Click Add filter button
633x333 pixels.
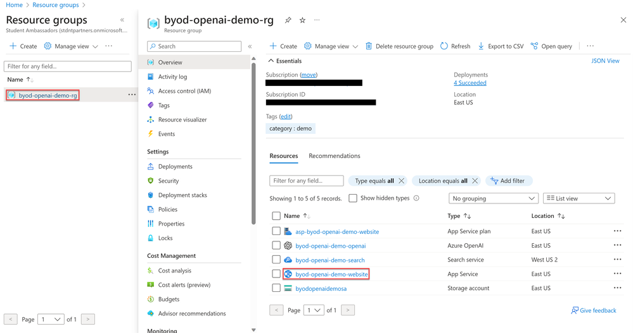509,181
